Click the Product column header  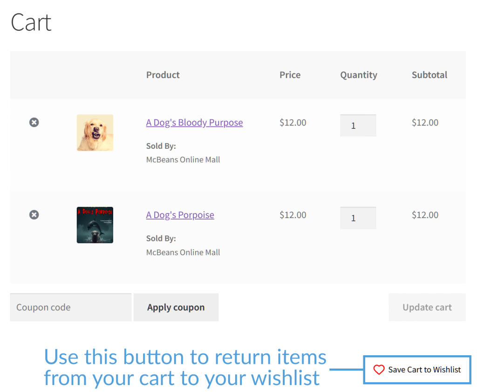coord(163,75)
